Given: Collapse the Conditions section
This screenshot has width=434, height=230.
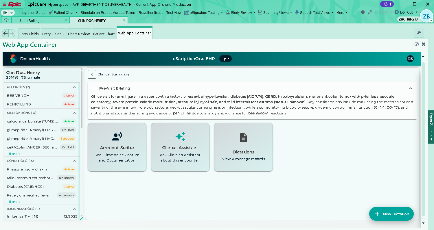Looking at the screenshot, I should [x=74, y=161].
